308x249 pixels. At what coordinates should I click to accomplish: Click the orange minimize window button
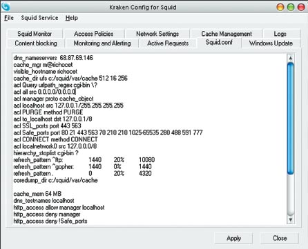(280, 7)
